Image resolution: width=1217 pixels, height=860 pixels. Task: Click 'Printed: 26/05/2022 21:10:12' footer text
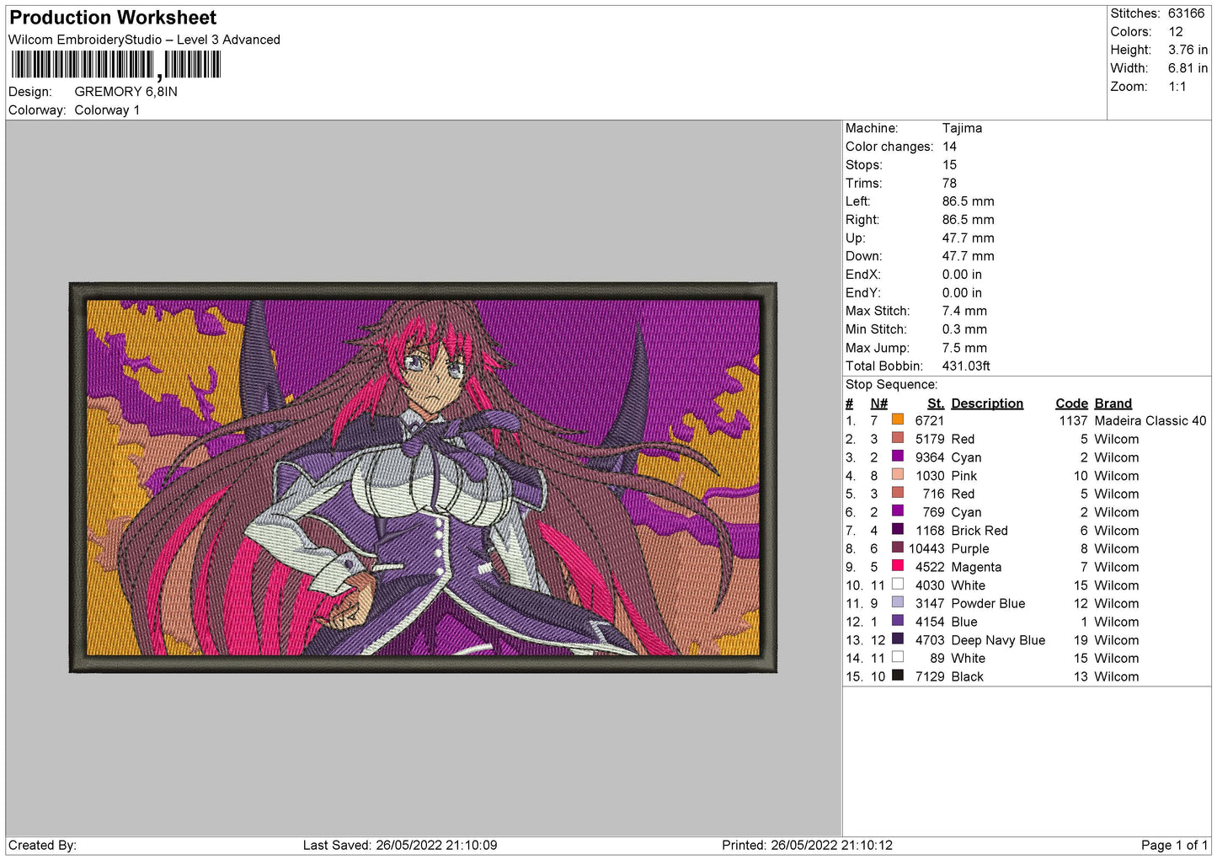pyautogui.click(x=807, y=846)
